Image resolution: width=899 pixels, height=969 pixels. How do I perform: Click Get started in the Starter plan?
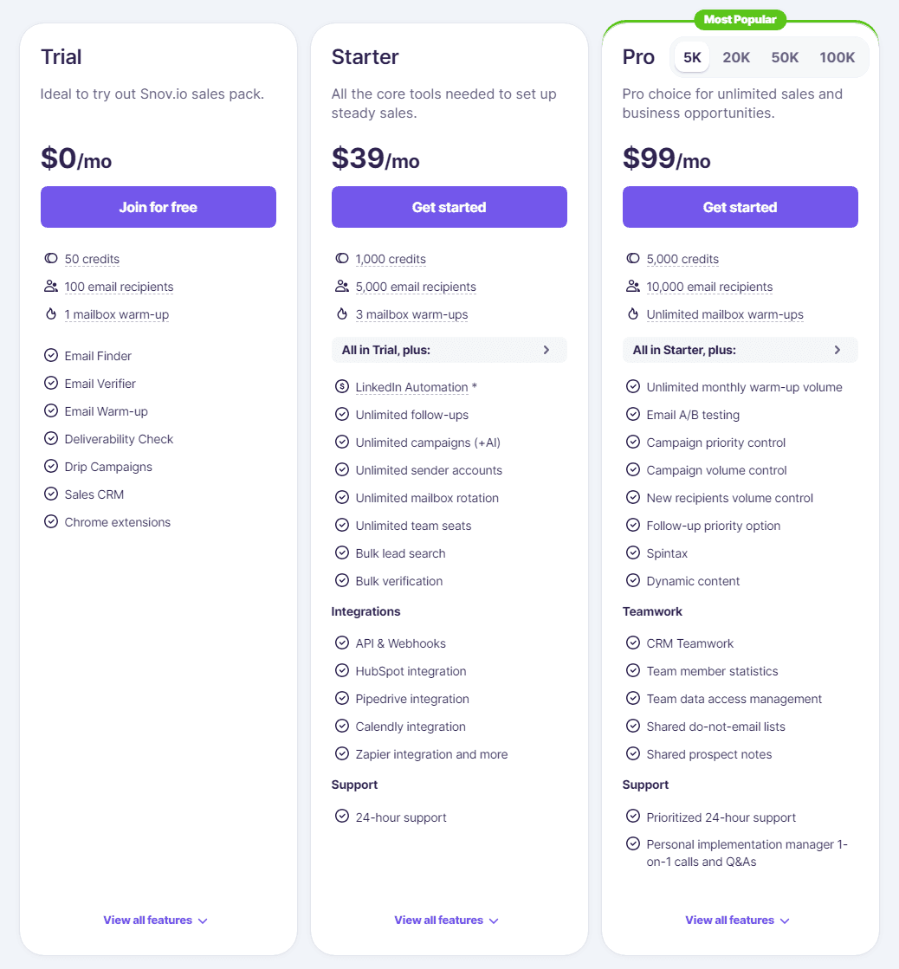click(x=449, y=207)
